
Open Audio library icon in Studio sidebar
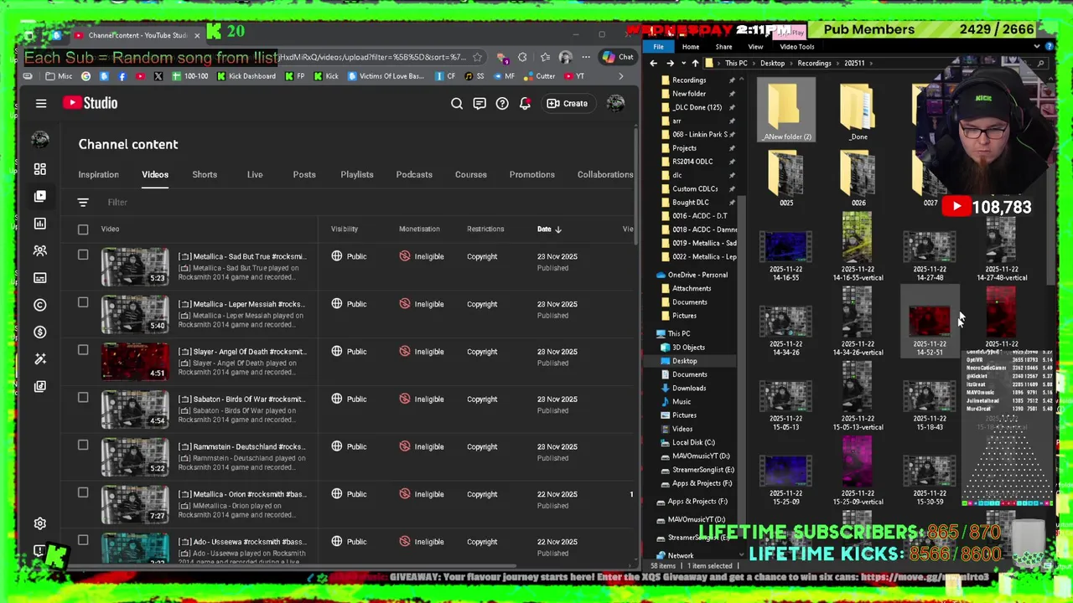[x=39, y=386]
